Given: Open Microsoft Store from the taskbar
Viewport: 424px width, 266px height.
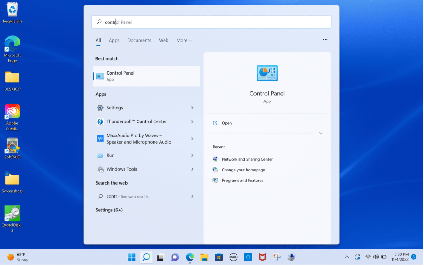Looking at the screenshot, I should click(x=219, y=258).
